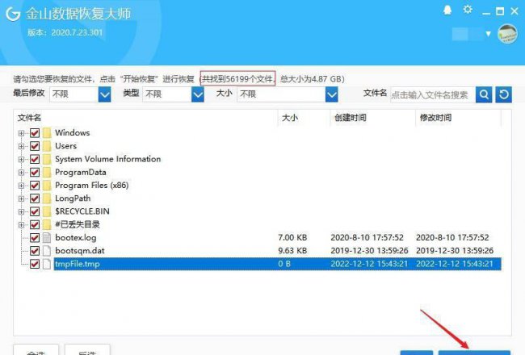
Task: Click the bootex.log file icon
Action: click(x=47, y=237)
